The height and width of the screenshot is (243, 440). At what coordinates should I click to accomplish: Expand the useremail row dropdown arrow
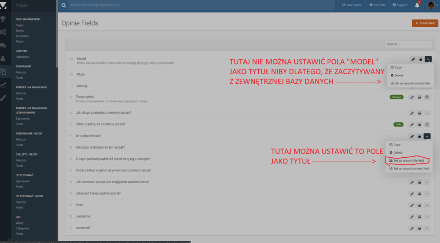click(427, 228)
